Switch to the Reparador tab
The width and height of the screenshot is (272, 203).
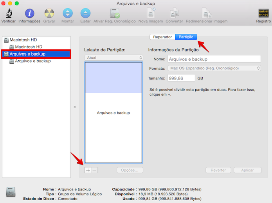pyautogui.click(x=162, y=37)
